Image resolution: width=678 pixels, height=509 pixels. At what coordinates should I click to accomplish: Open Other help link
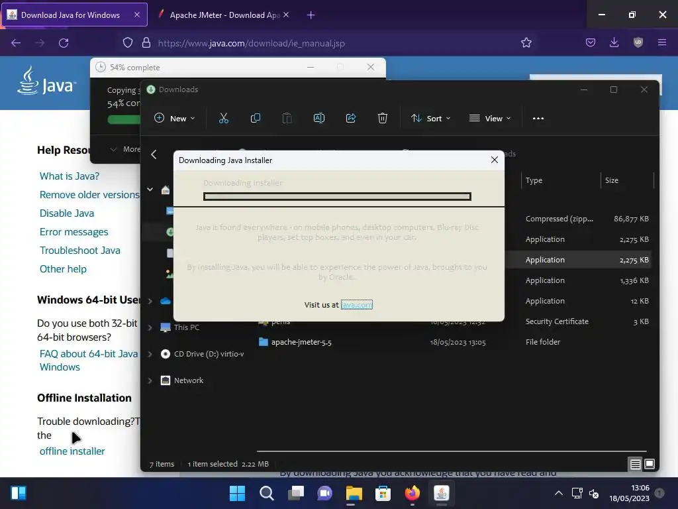tap(63, 269)
